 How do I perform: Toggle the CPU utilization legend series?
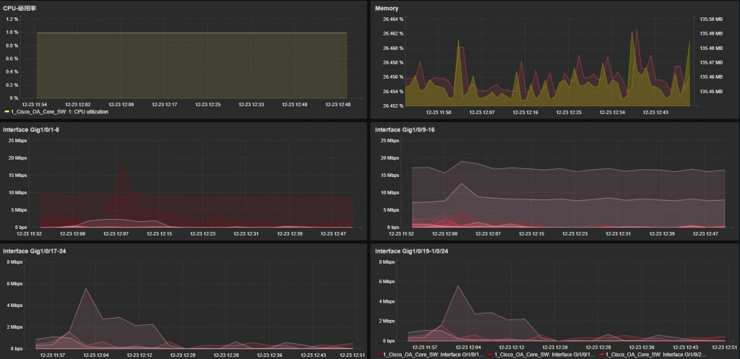pos(59,112)
